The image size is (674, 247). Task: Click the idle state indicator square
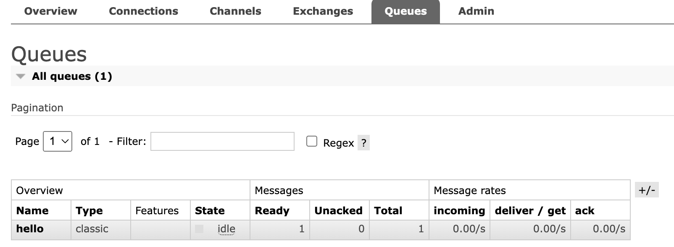[199, 229]
